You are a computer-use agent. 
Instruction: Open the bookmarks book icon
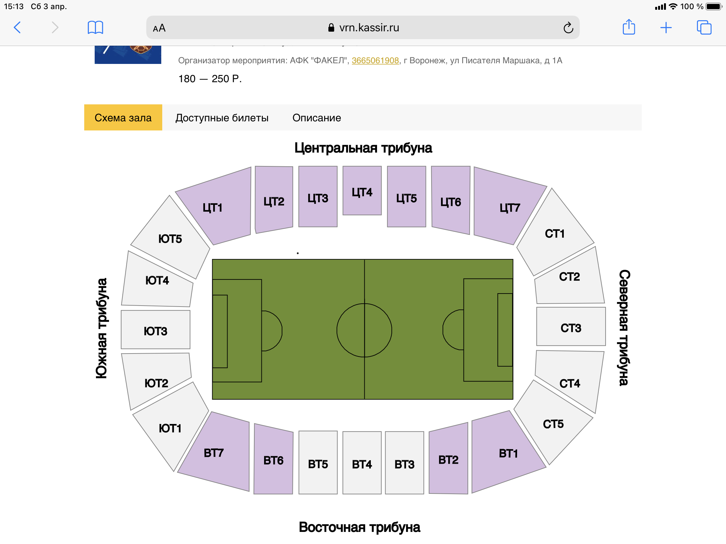(95, 27)
